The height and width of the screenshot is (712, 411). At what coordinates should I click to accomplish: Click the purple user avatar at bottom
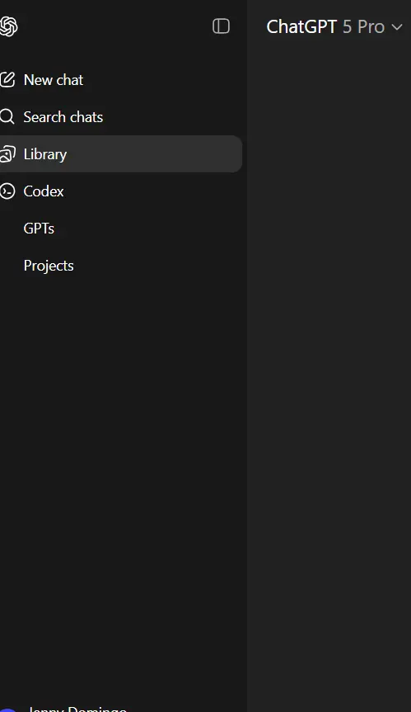[7, 710]
